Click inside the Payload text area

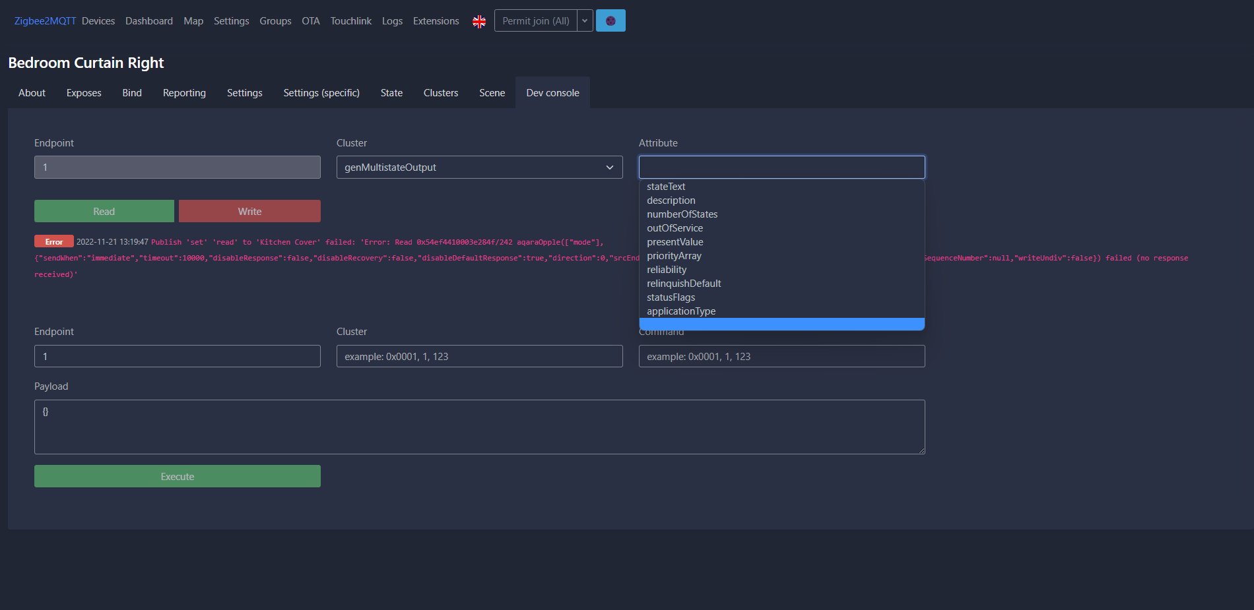point(479,426)
